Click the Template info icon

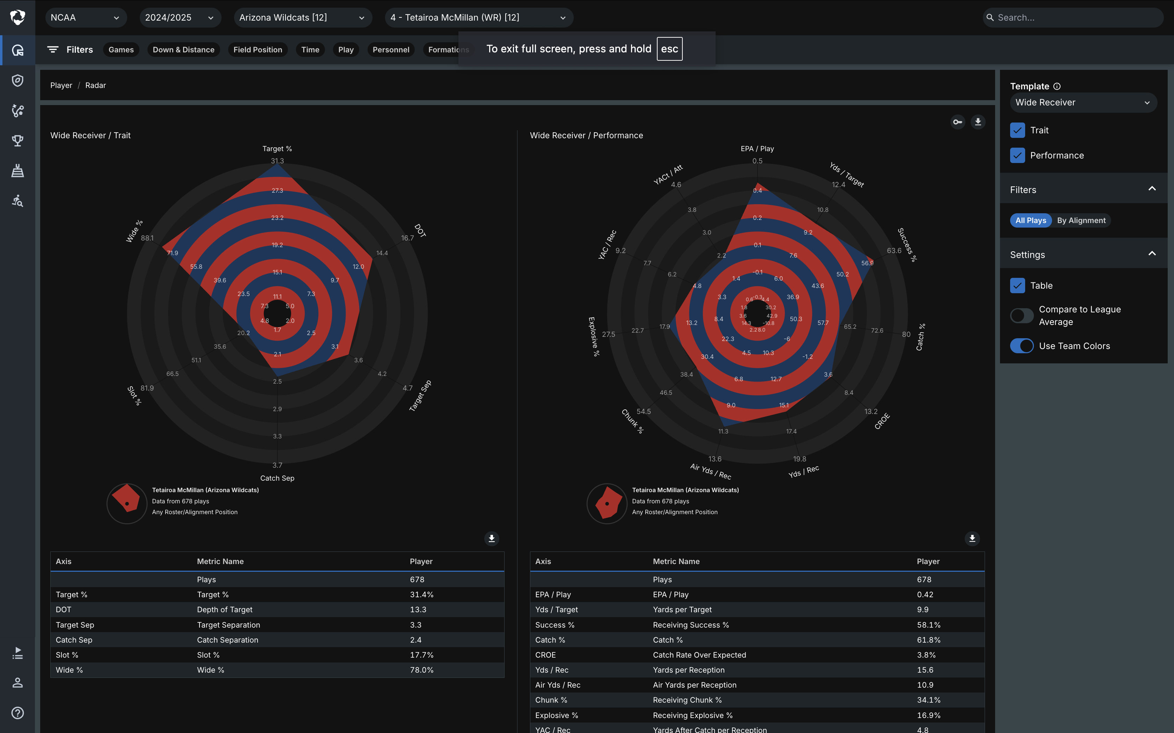pyautogui.click(x=1057, y=86)
